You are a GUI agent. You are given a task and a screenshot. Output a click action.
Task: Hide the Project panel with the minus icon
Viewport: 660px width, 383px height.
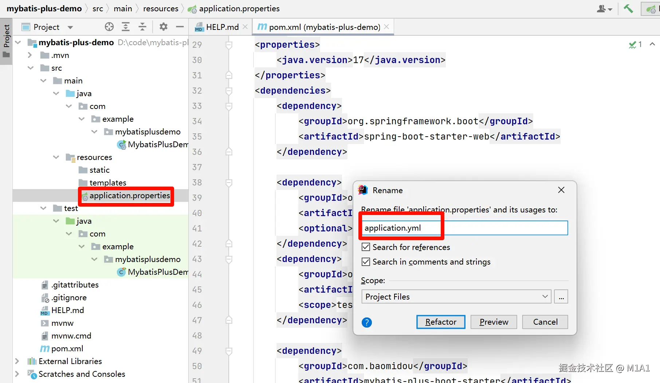coord(180,27)
